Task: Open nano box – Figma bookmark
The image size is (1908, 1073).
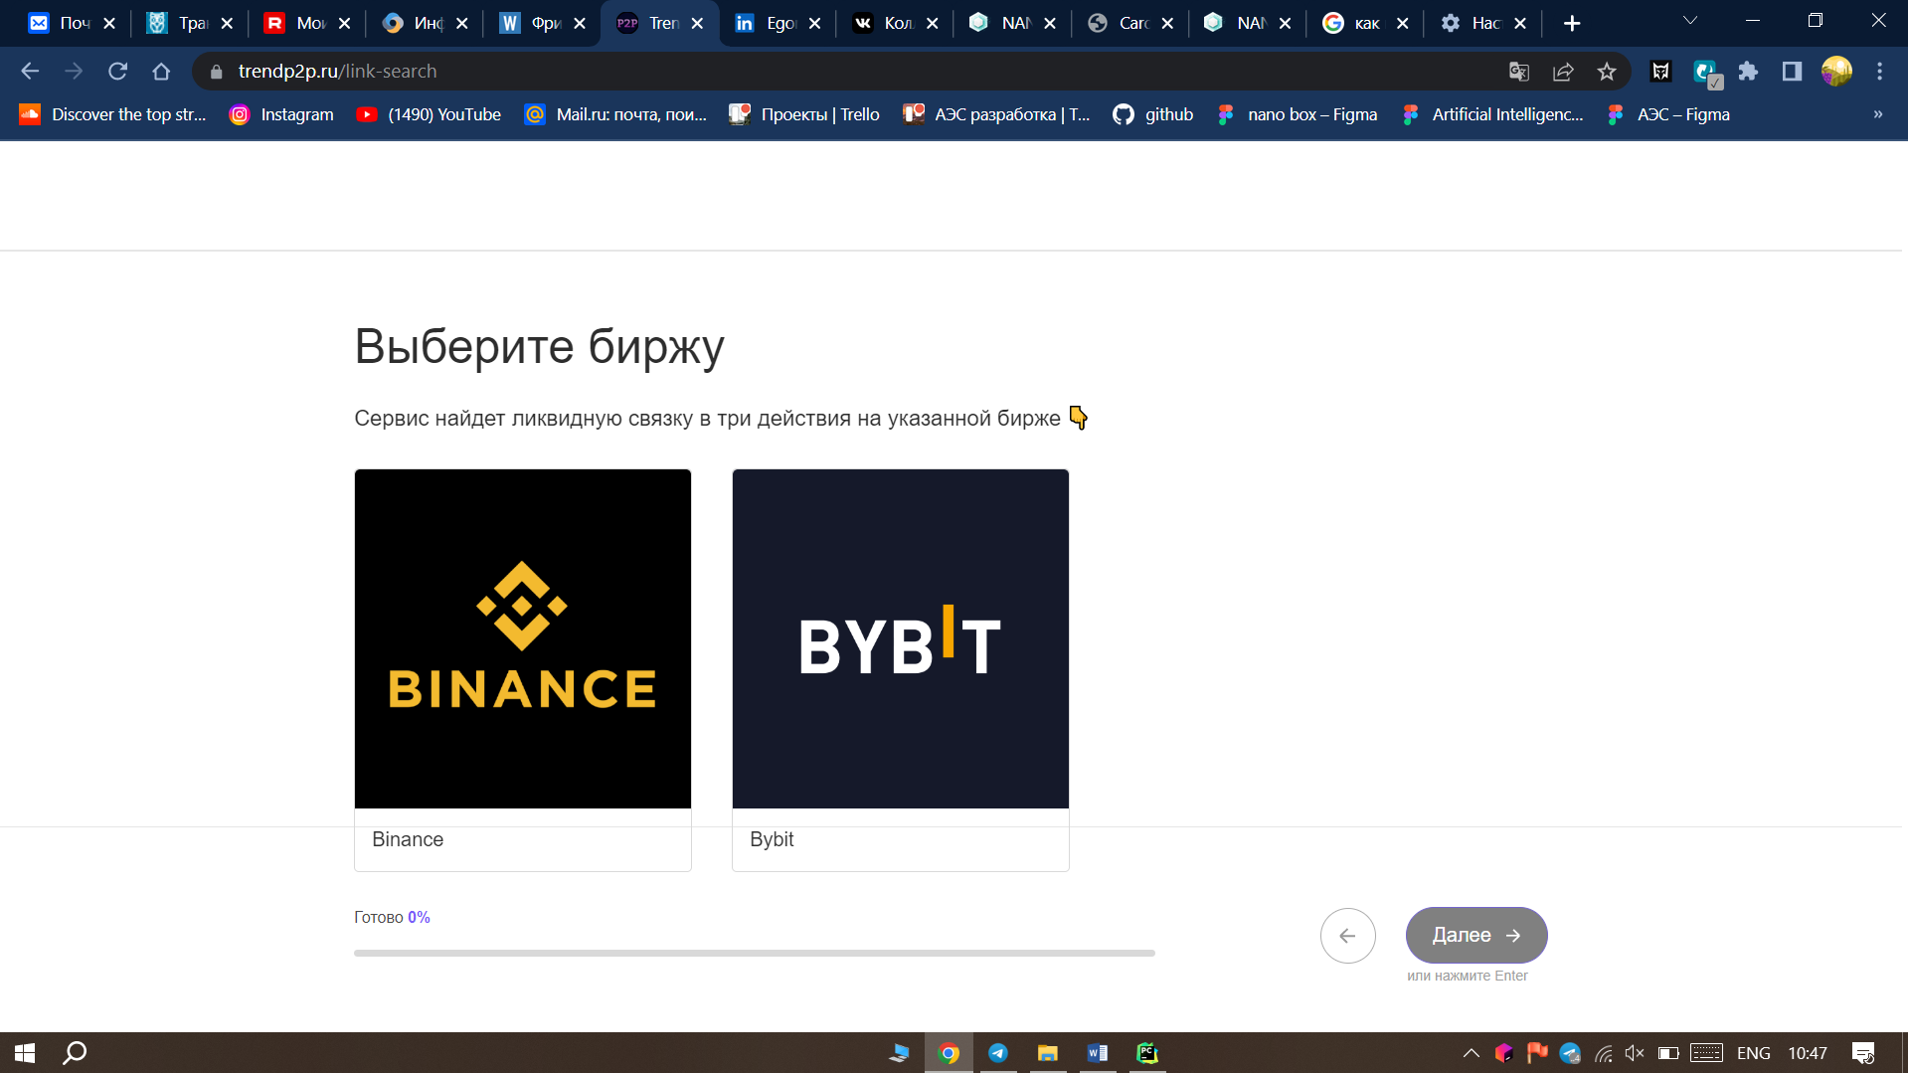Action: pos(1298,114)
